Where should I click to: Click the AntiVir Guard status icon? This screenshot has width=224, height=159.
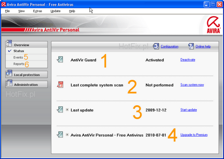tap(60, 60)
